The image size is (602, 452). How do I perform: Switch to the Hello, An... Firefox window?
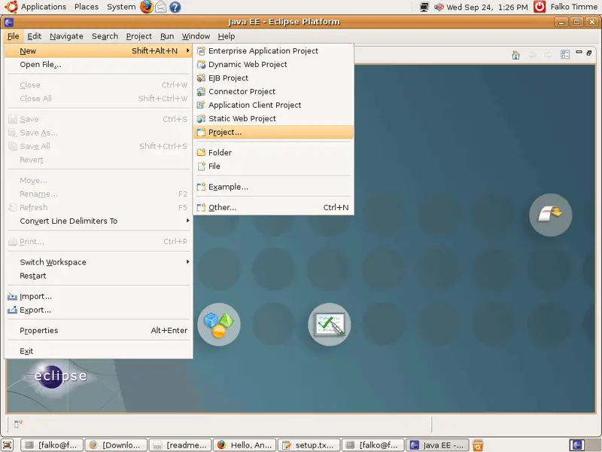[245, 445]
